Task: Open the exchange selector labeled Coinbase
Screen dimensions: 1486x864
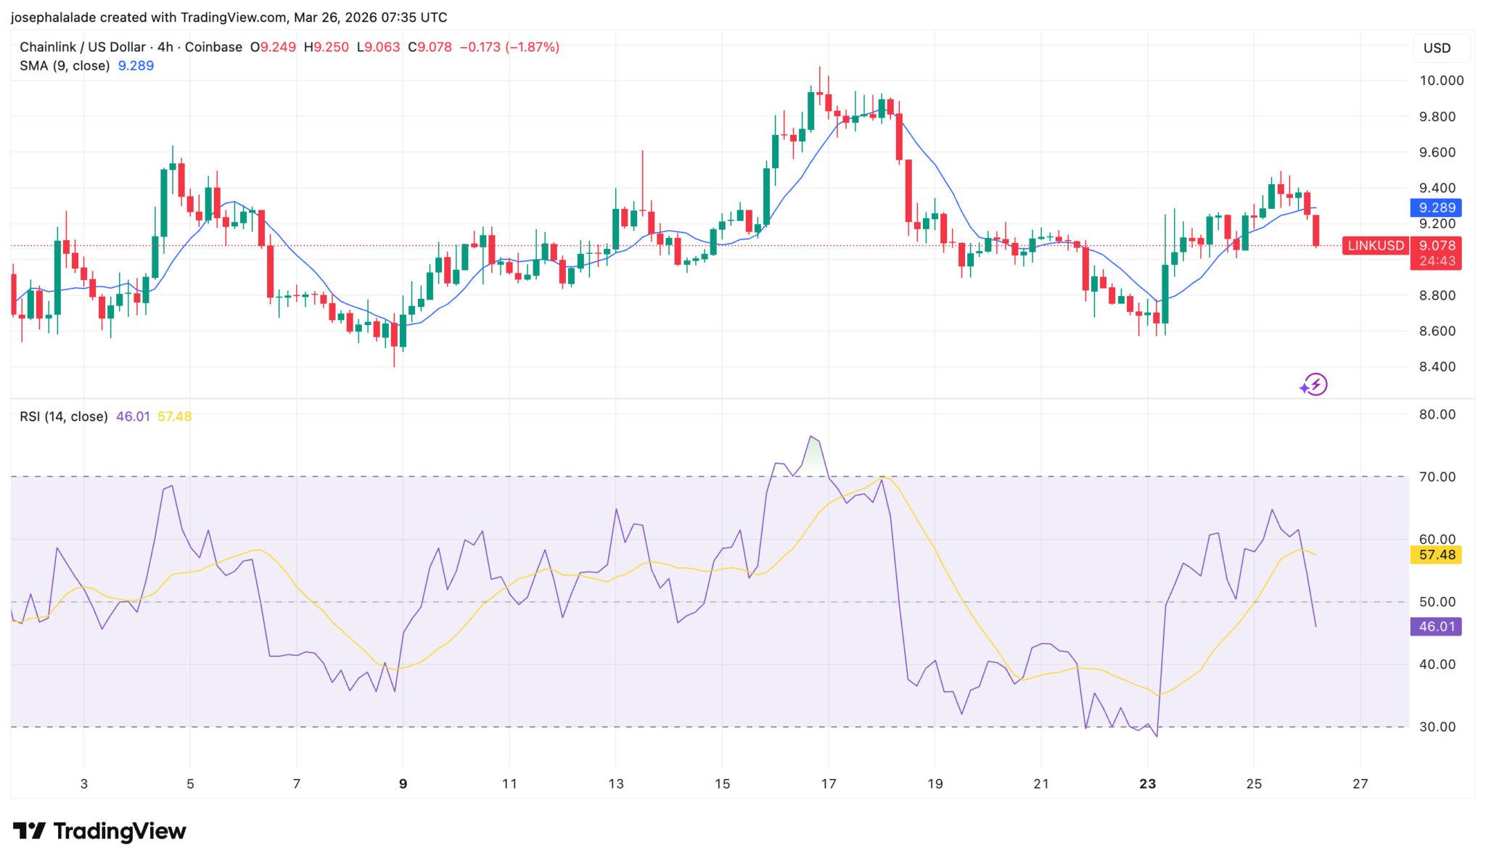Action: coord(213,46)
